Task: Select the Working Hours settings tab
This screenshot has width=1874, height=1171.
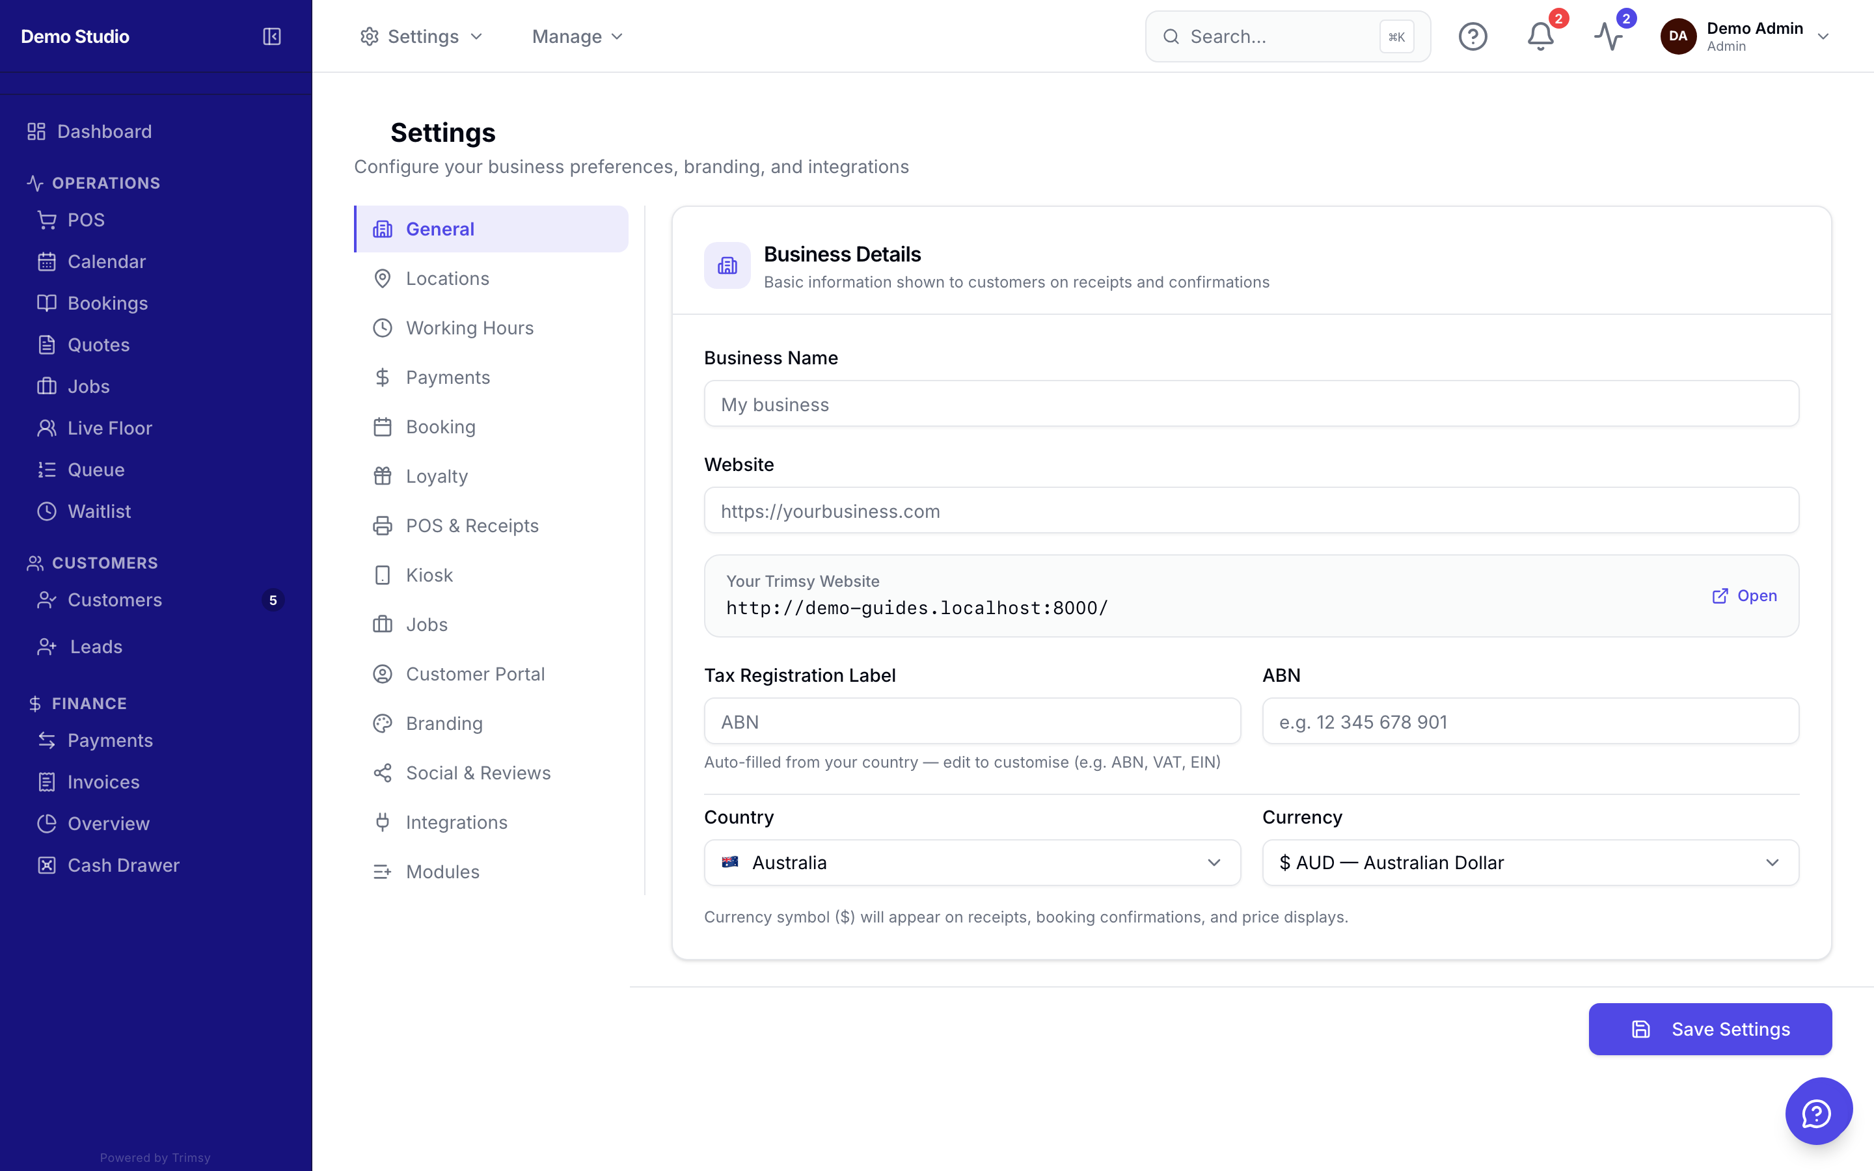Action: 491,328
